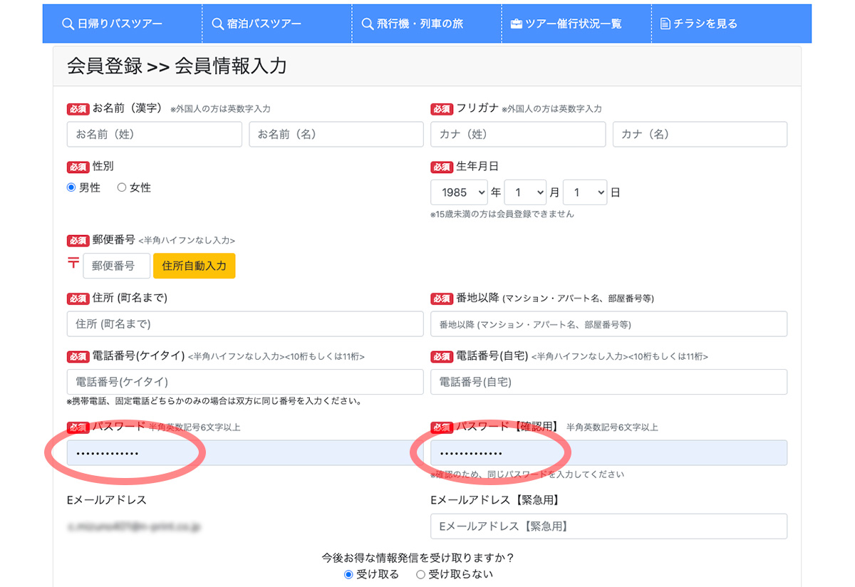855x587 pixels.
Task: Click the bus icon next to ツアー催行状況一覧
Action: [x=516, y=23]
